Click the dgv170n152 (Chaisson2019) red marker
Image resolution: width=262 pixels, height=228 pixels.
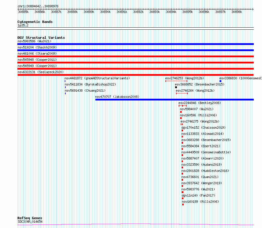point(182,130)
